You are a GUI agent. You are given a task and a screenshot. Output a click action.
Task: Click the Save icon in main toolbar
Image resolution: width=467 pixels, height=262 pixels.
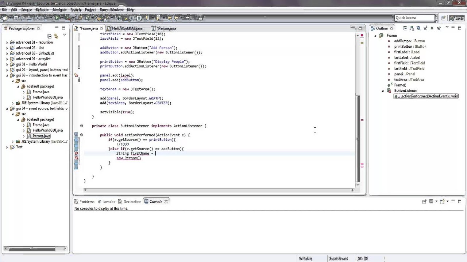click(x=16, y=17)
